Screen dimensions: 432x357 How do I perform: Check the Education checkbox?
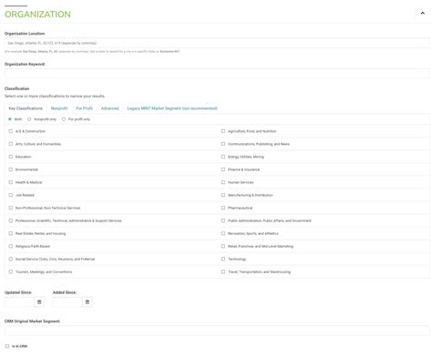coord(11,157)
